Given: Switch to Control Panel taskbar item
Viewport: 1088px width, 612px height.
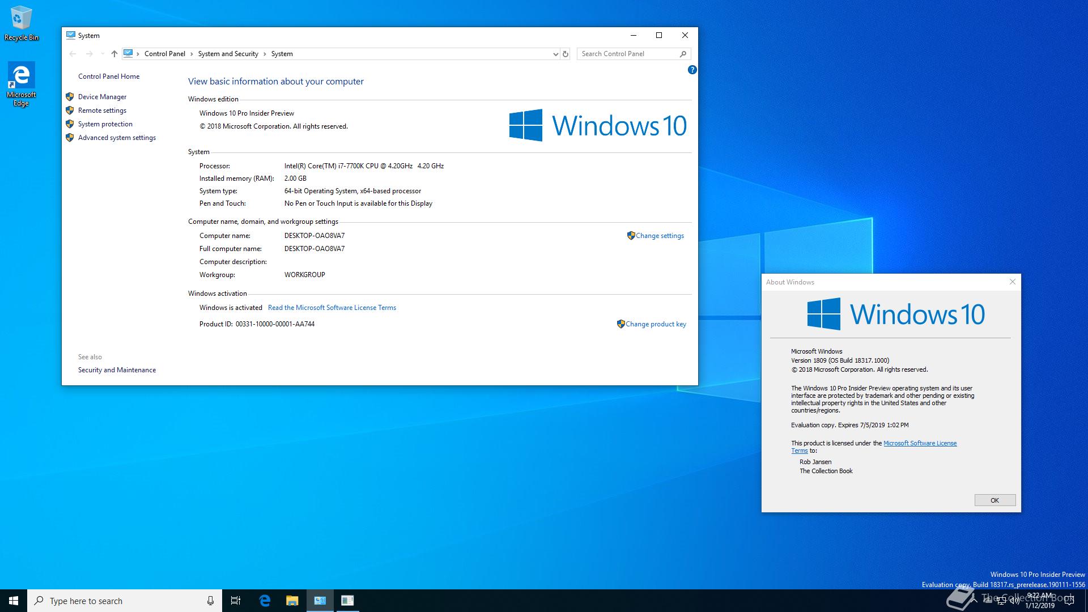Looking at the screenshot, I should (x=320, y=601).
